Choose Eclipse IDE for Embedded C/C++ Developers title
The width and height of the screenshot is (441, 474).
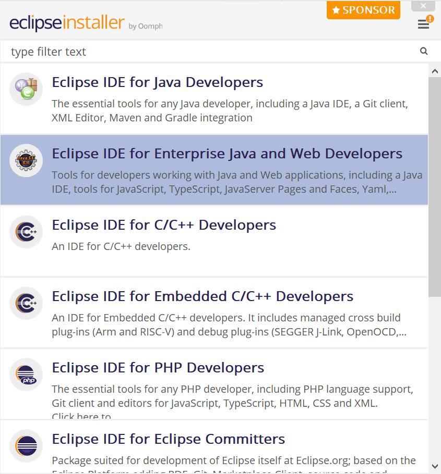click(x=202, y=296)
